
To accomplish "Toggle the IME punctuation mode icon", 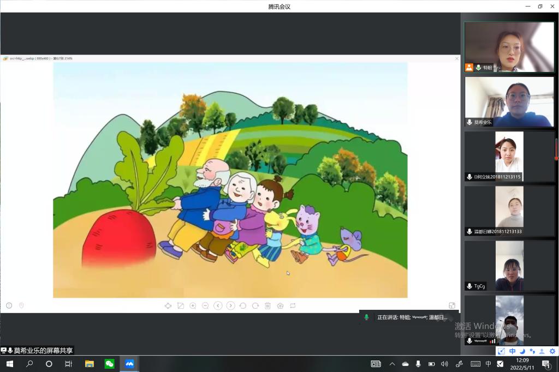I will pos(532,351).
